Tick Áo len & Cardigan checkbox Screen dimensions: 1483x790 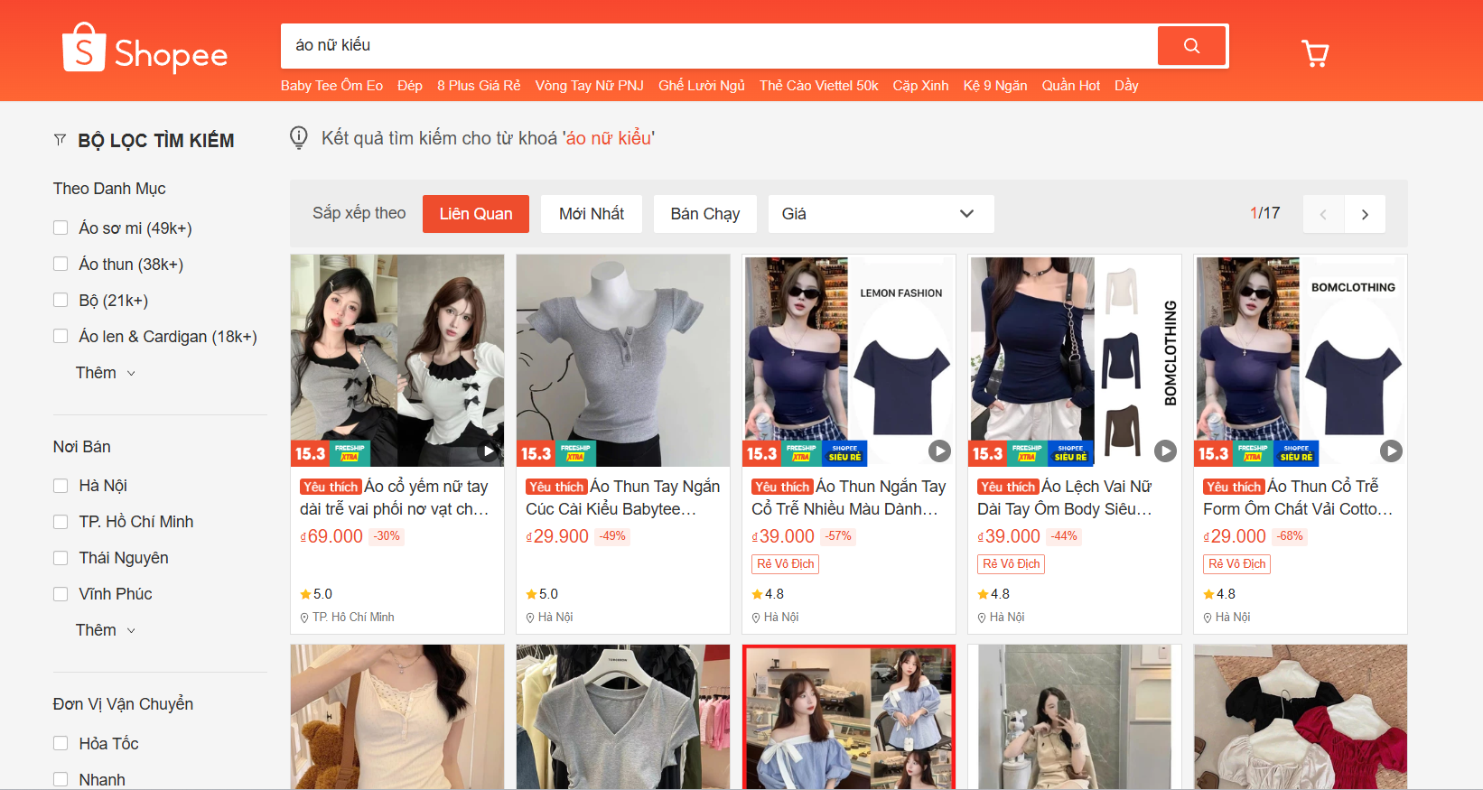pos(61,336)
